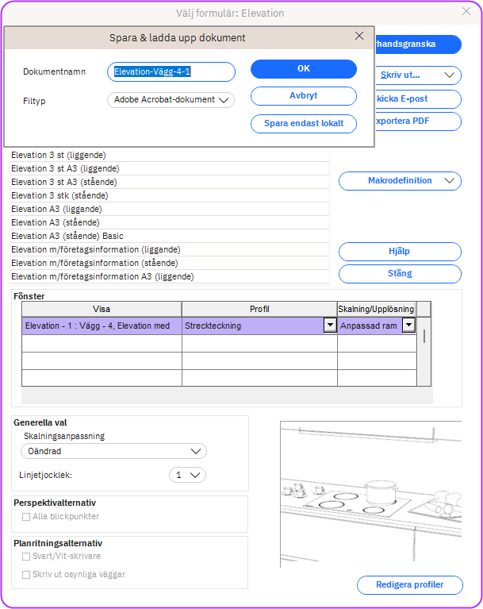
Task: Click the Hjälp button
Action: click(x=400, y=252)
